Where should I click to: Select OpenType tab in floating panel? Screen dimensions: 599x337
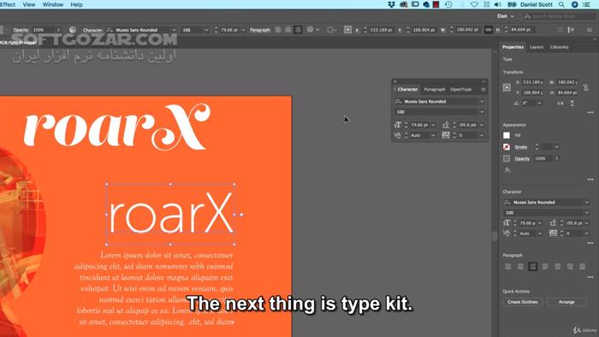[460, 89]
